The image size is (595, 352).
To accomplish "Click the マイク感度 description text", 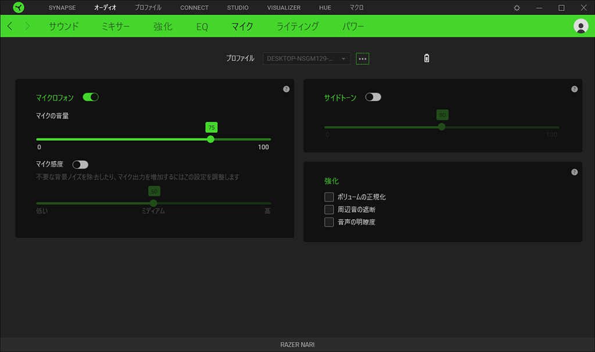I will 138,177.
